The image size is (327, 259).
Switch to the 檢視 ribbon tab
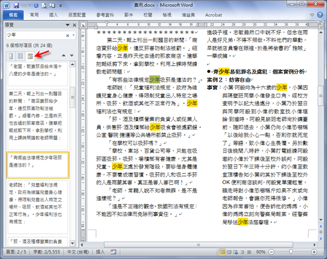pyautogui.click(x=167, y=15)
